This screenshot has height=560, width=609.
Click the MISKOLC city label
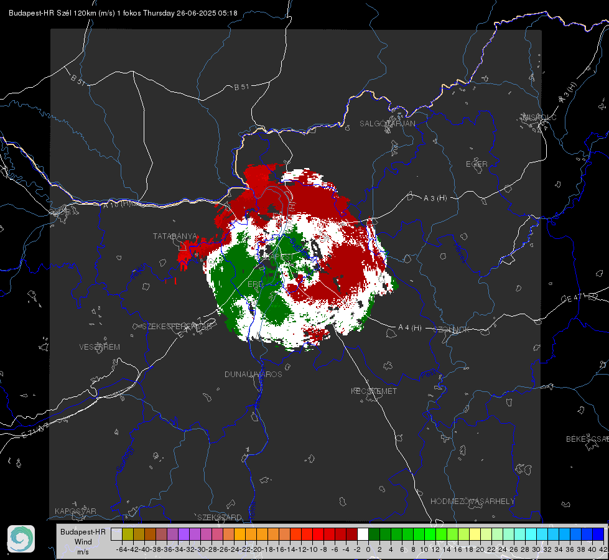(x=539, y=117)
